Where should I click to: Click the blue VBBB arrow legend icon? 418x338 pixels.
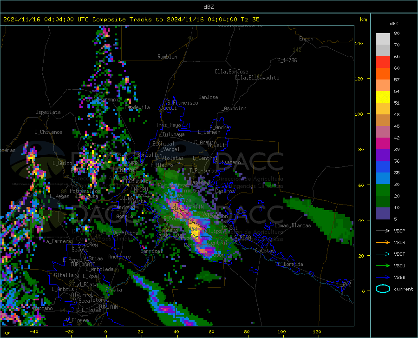pyautogui.click(x=383, y=277)
